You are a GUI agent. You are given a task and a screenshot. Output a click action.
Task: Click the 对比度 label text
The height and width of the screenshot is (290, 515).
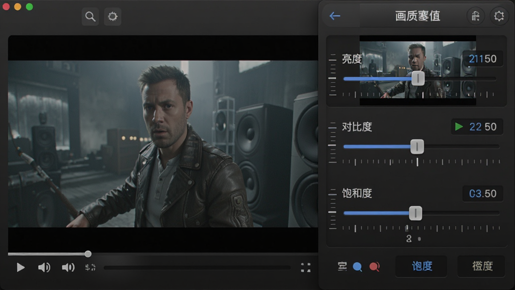click(357, 126)
